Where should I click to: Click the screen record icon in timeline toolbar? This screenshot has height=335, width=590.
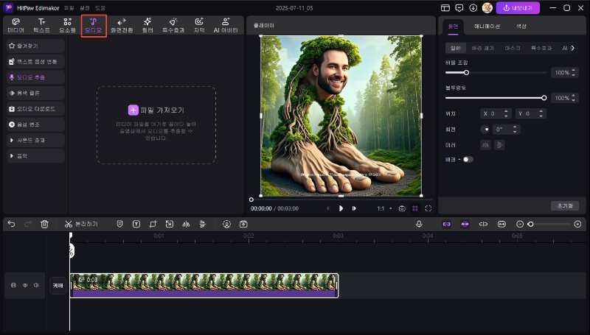coord(243,225)
